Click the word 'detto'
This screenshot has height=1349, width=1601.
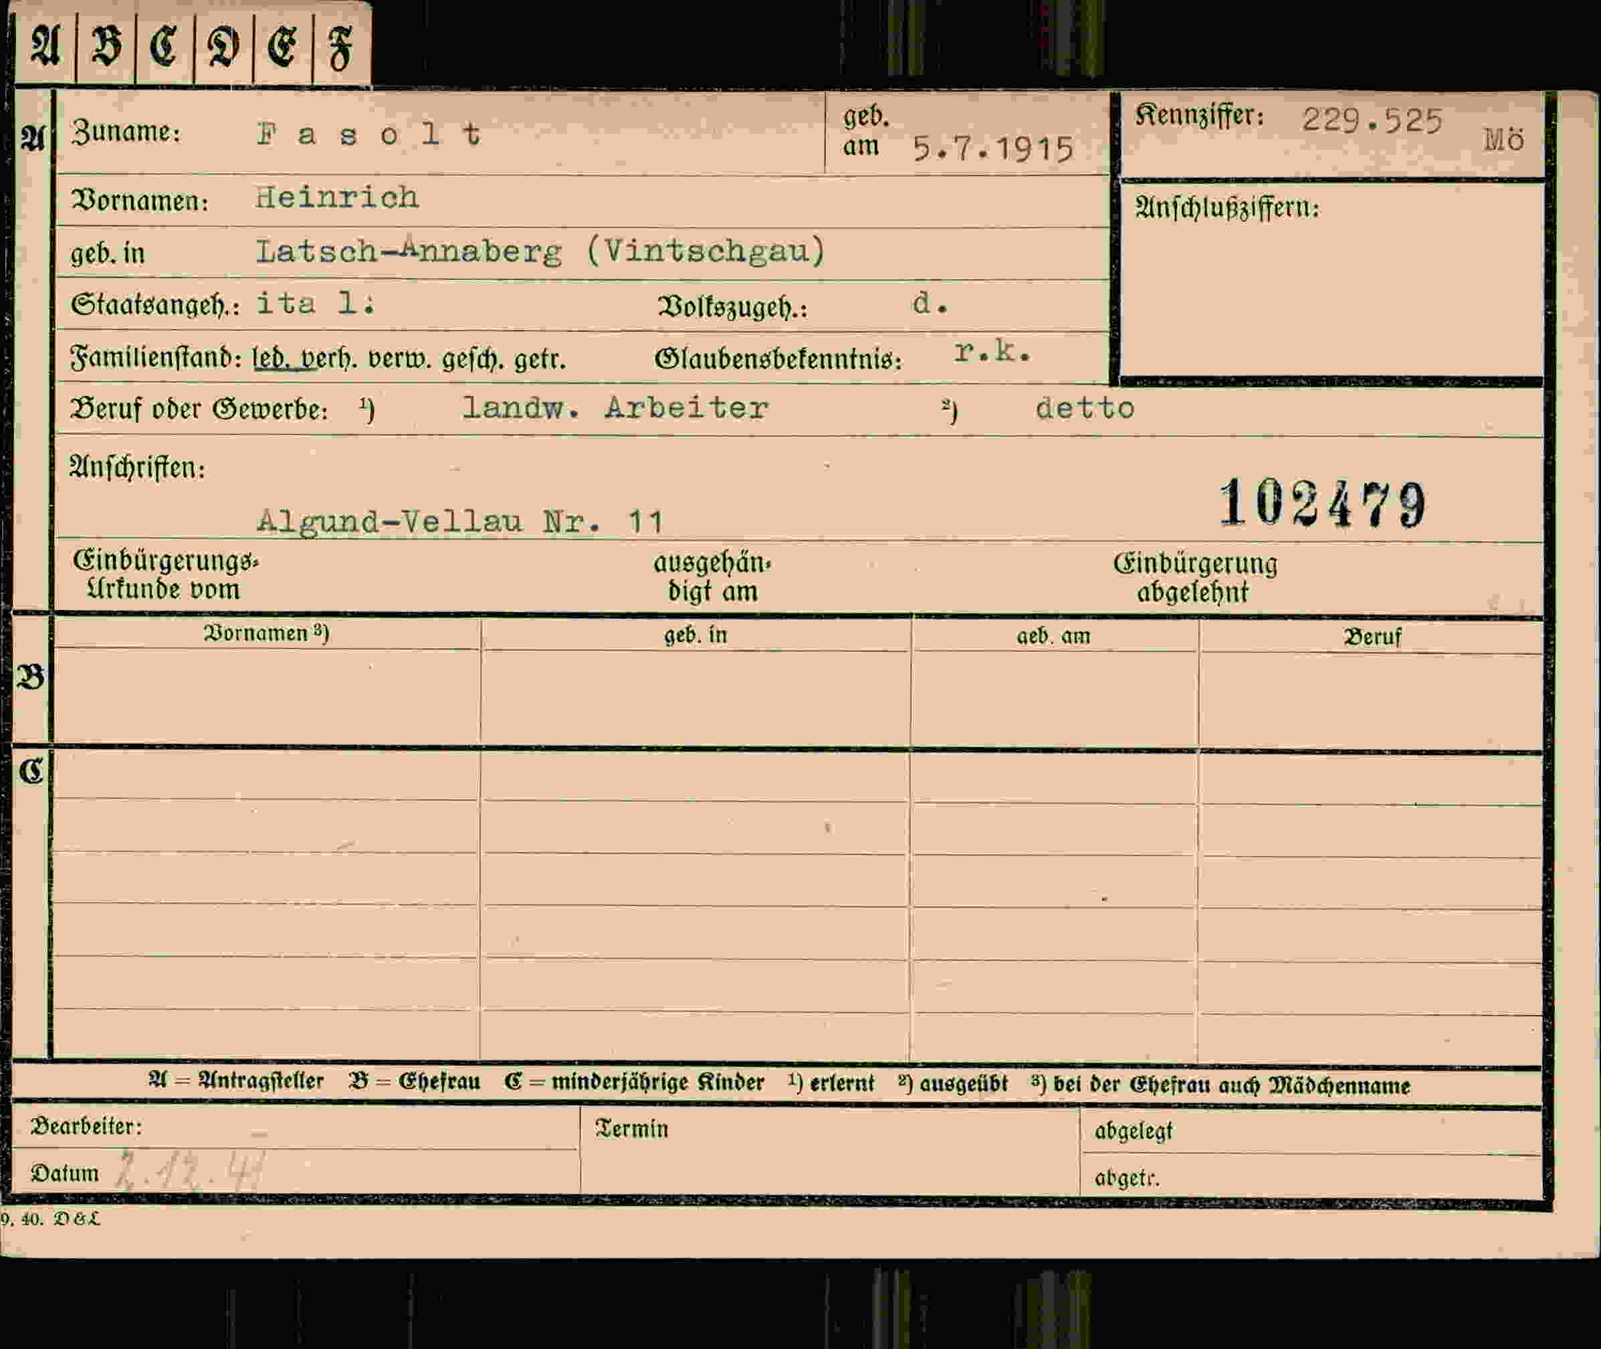pyautogui.click(x=1085, y=407)
